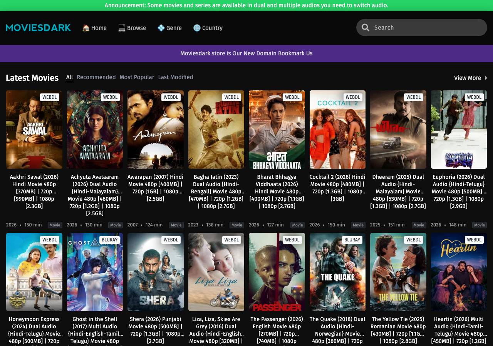The width and height of the screenshot is (493, 346).
Task: Click the magnifier search icon
Action: pyautogui.click(x=366, y=28)
